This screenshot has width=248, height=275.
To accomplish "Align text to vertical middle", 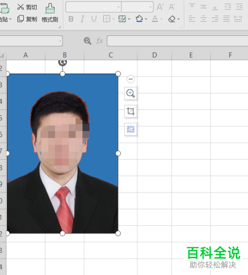I will tap(203, 6).
